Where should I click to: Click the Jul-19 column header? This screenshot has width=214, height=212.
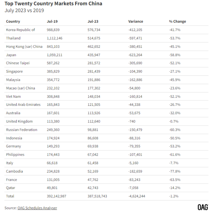coord(52,21)
